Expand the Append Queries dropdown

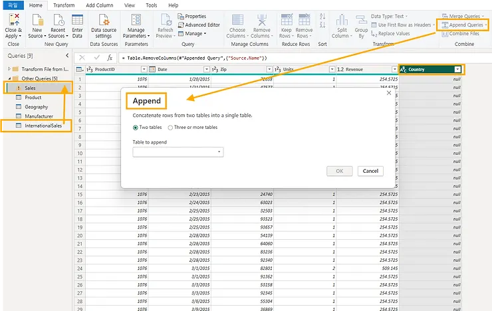pos(487,25)
